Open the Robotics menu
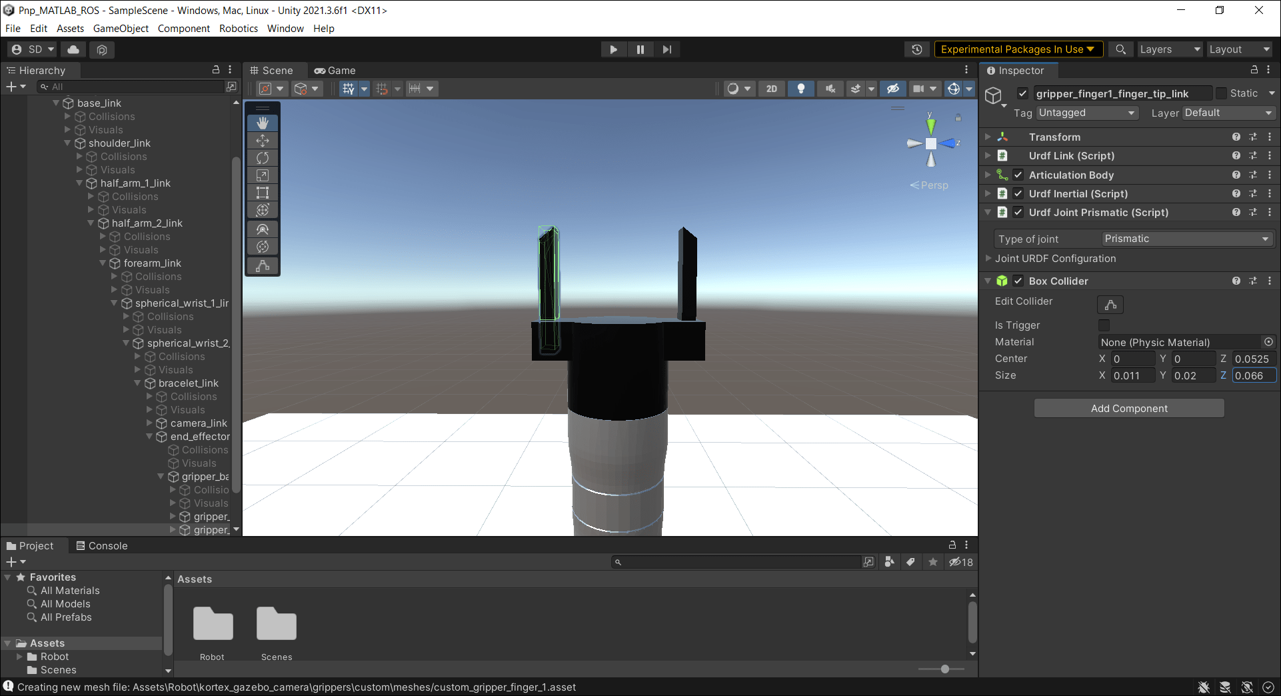 238,28
